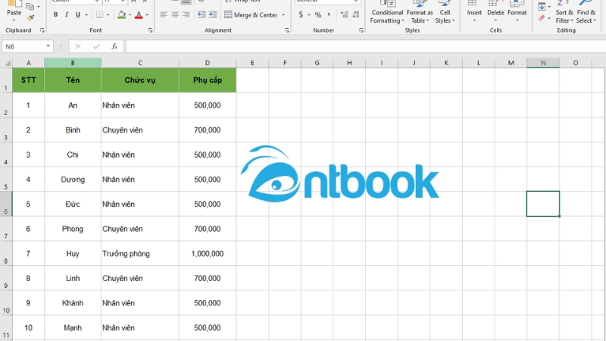The height and width of the screenshot is (341, 606).
Task: Center text horizontally
Action: click(175, 14)
